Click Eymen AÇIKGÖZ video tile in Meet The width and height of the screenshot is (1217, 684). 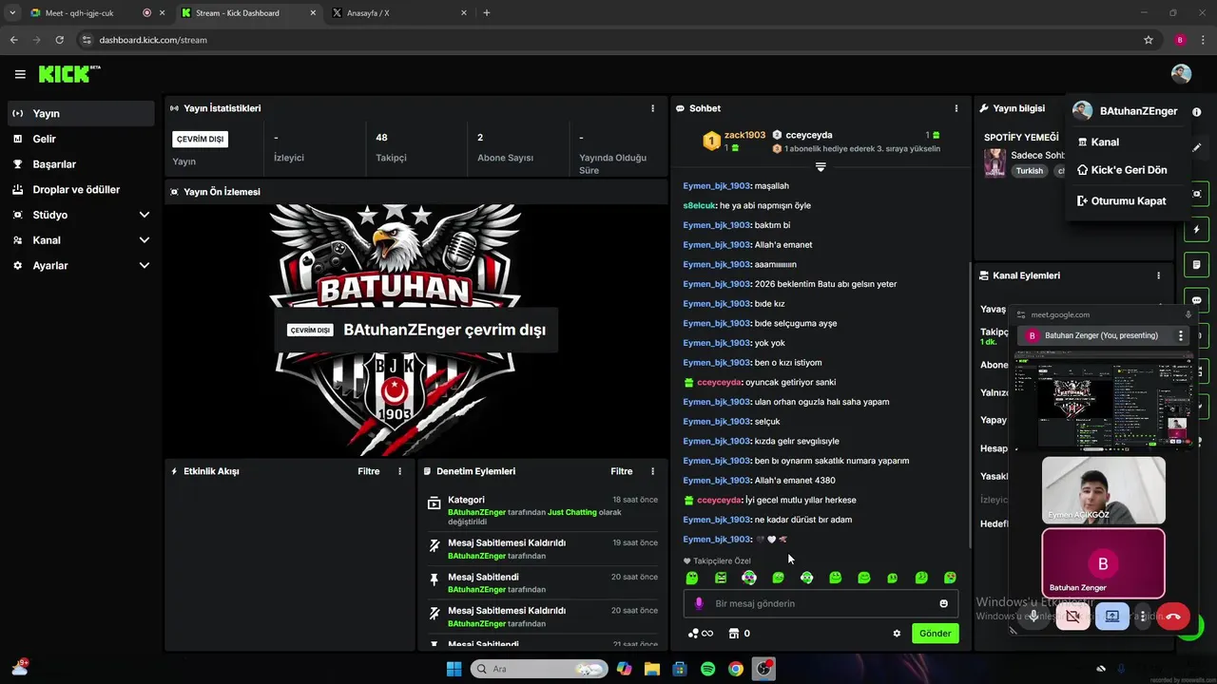1103,490
